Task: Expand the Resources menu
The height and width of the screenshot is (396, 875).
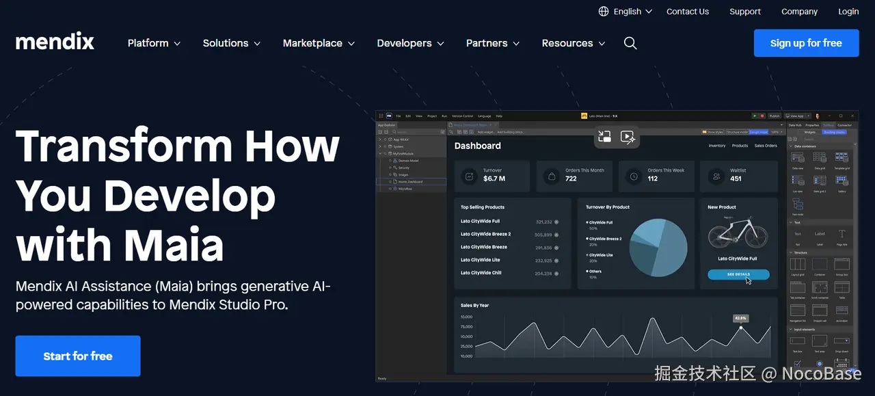Action: 574,43
